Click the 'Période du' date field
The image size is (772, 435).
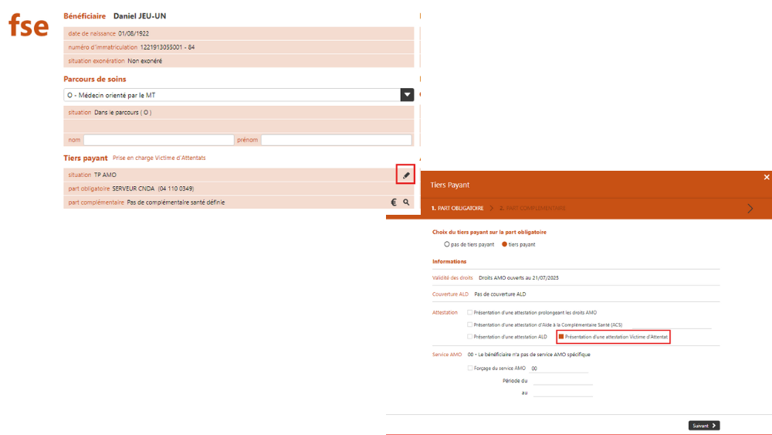tap(562, 380)
